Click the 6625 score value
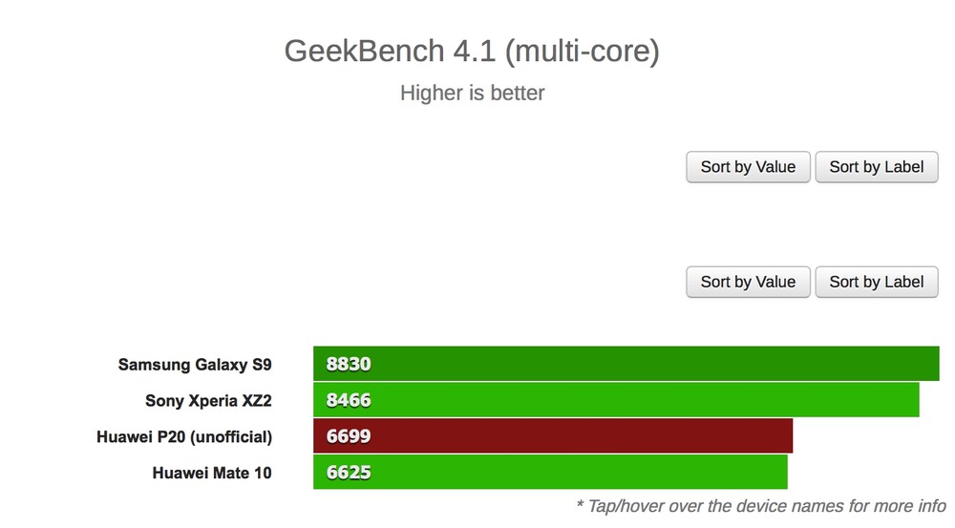 pos(349,472)
